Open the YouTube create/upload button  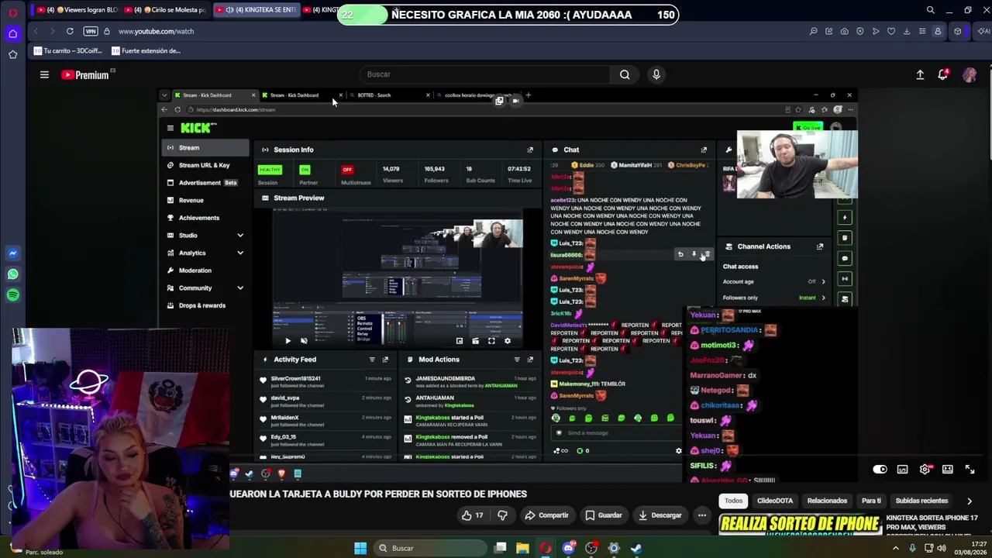coord(920,74)
